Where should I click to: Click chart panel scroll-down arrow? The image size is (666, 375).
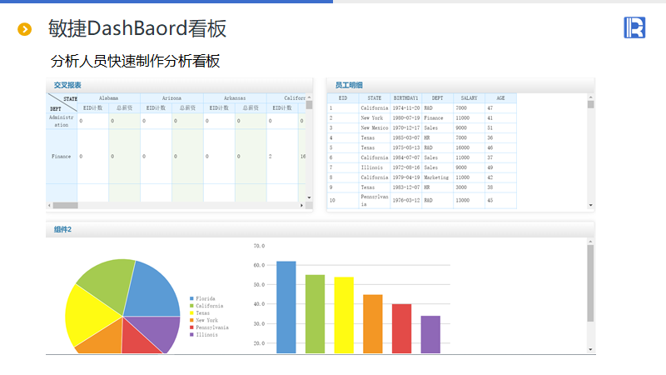(591, 349)
